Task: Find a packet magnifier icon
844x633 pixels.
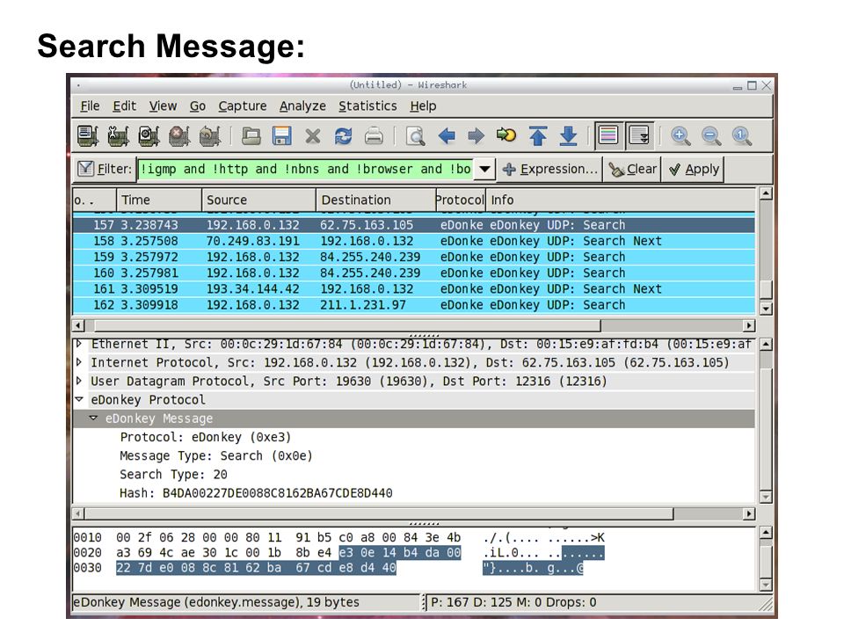Action: (415, 135)
